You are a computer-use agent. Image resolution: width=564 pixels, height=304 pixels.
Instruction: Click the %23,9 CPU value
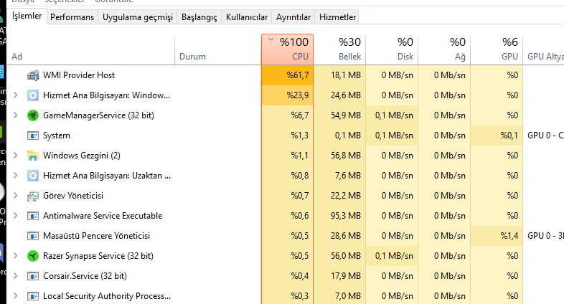point(298,95)
